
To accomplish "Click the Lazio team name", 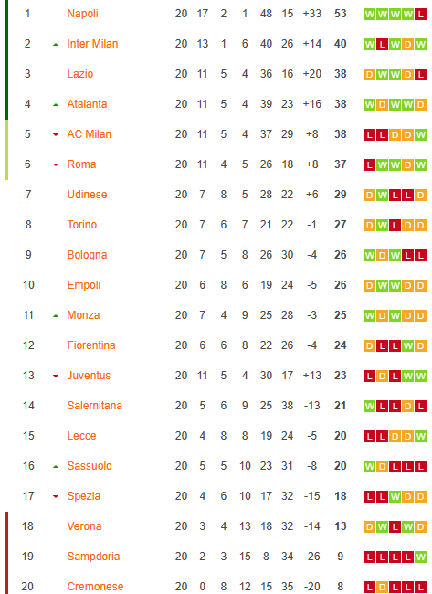I will 79,74.
